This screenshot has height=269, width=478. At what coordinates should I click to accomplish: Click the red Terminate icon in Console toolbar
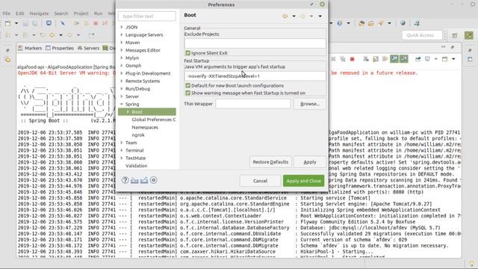point(353,59)
